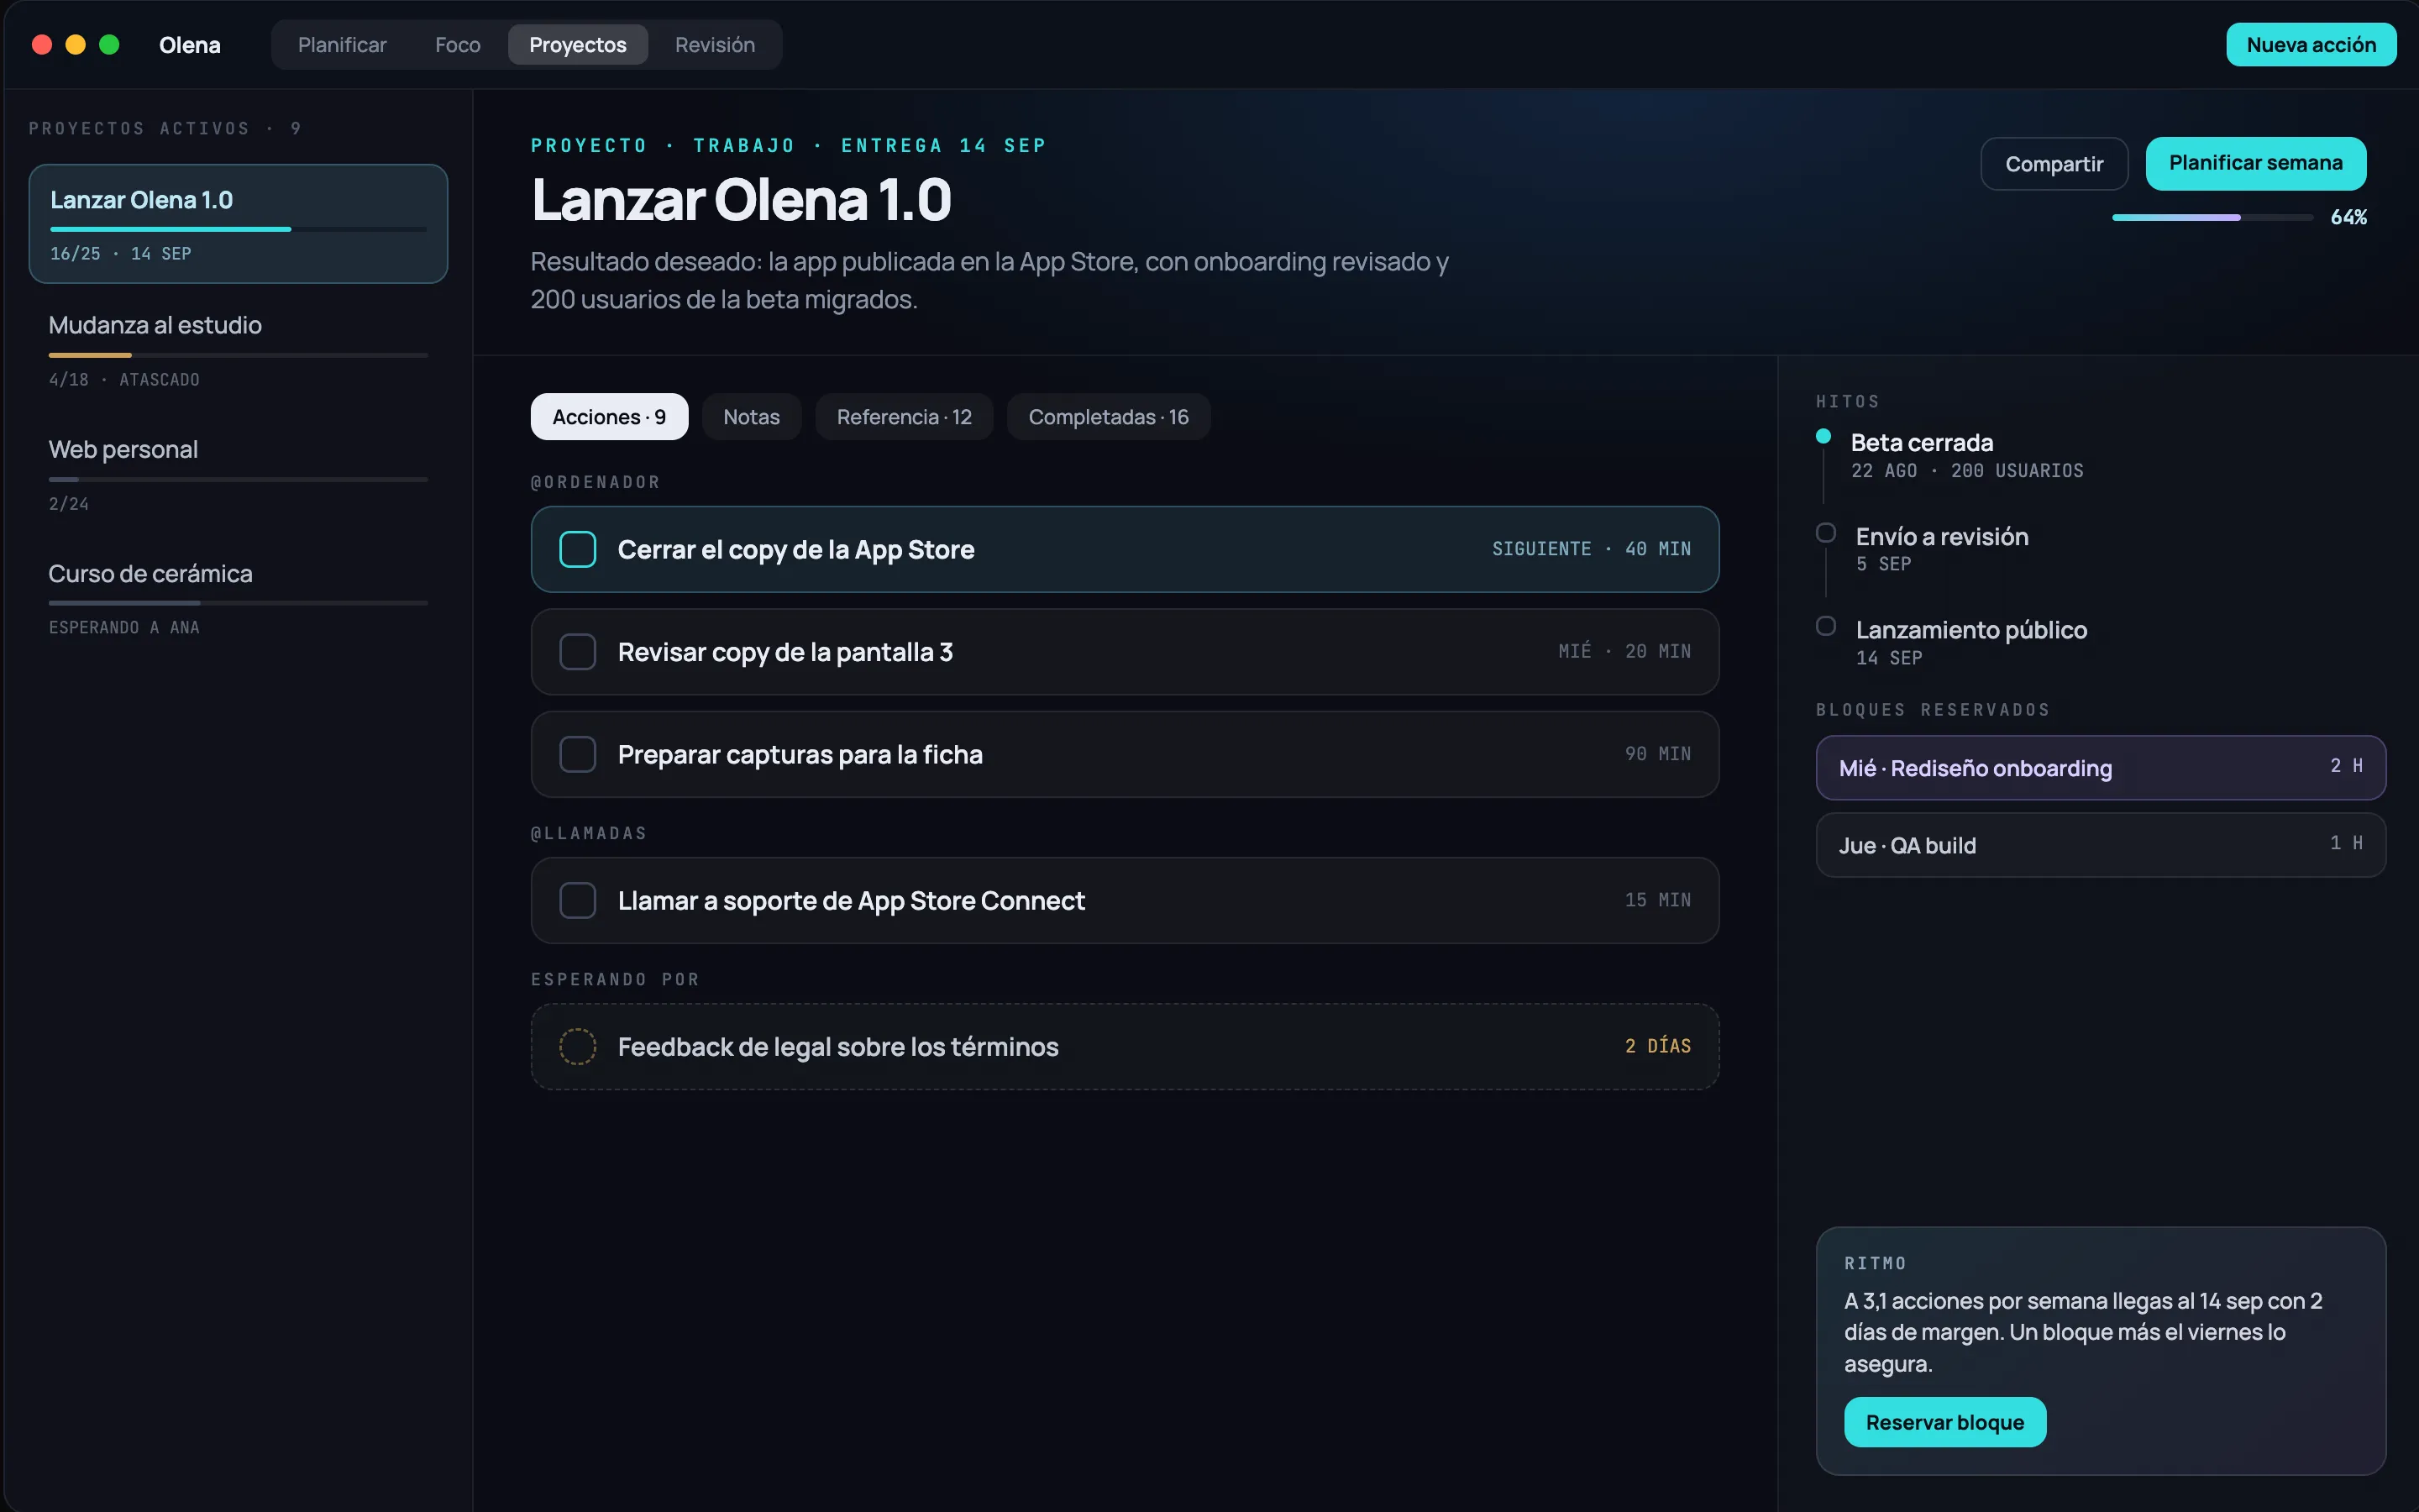The height and width of the screenshot is (1512, 2419).
Task: Open the 'Mié · Rediseño onboarding' block
Action: pos(2102,768)
